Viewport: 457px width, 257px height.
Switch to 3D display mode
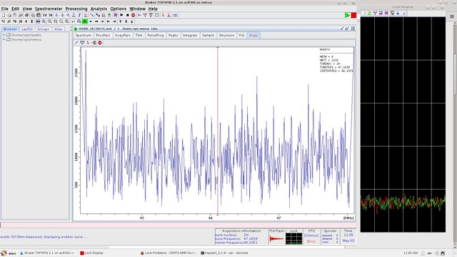51,15
